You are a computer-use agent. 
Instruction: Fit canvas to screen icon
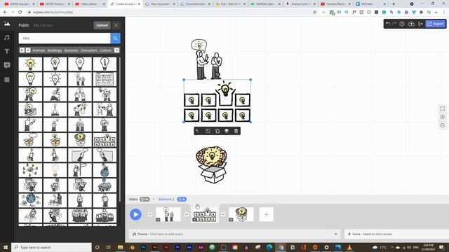click(x=443, y=109)
